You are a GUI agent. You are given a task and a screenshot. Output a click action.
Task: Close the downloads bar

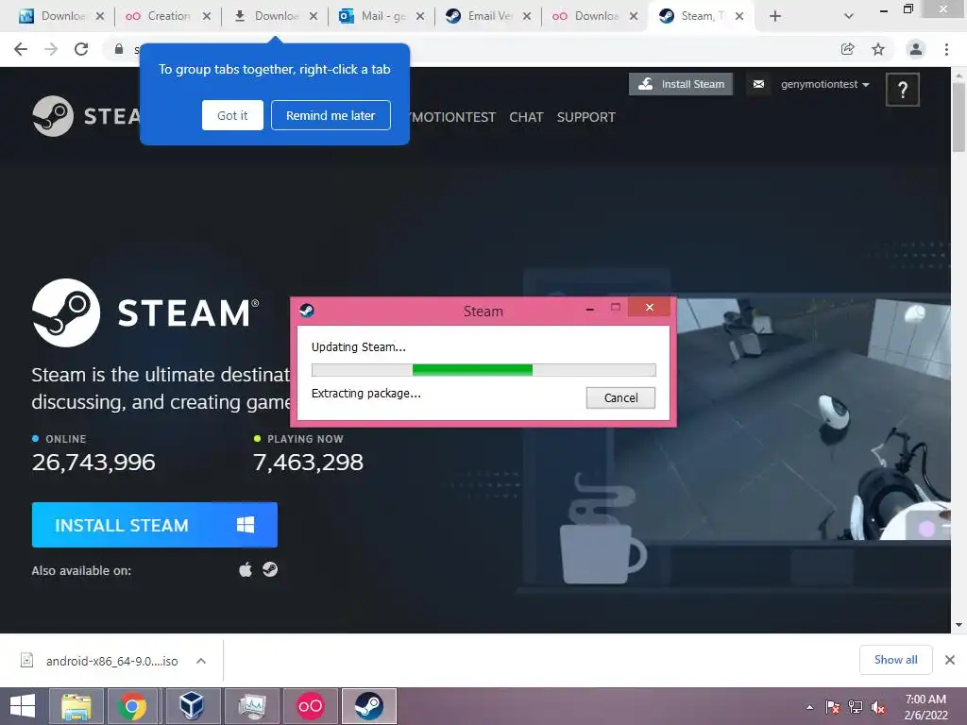click(950, 660)
